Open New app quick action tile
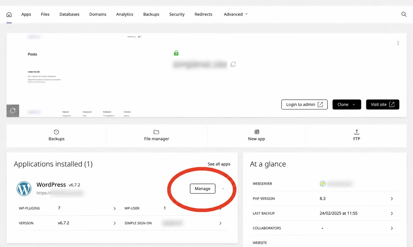The width and height of the screenshot is (413, 247). pos(256,136)
